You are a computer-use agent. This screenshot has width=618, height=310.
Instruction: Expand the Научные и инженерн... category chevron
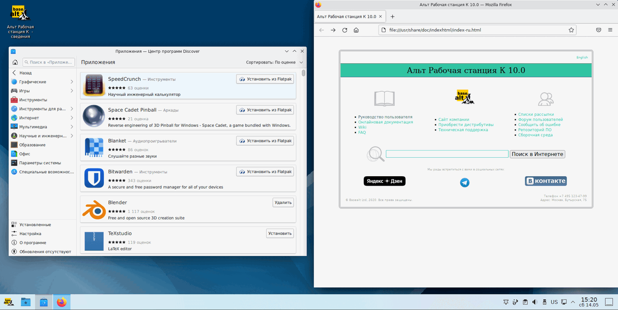click(72, 136)
